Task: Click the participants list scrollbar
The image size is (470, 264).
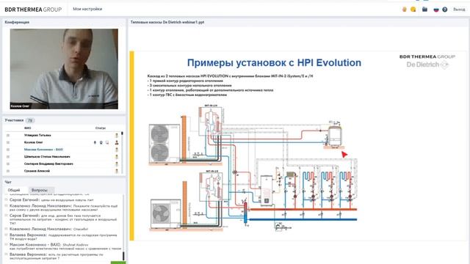Action: click(x=122, y=153)
